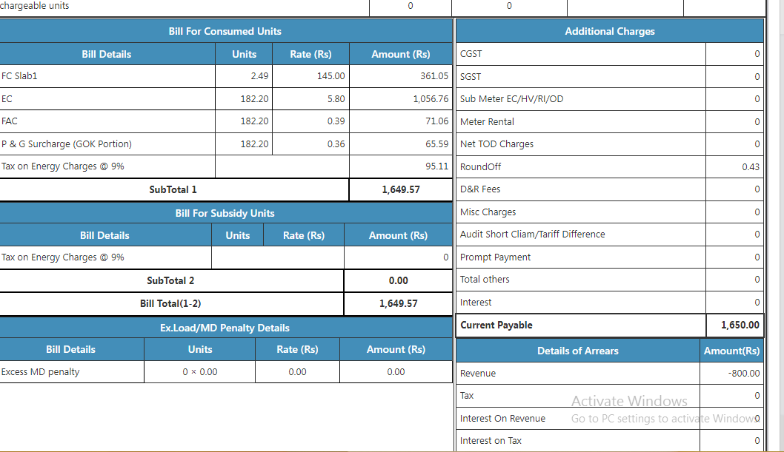The height and width of the screenshot is (452, 784).
Task: Select the SubTotal 2 label cell
Action: 170,280
